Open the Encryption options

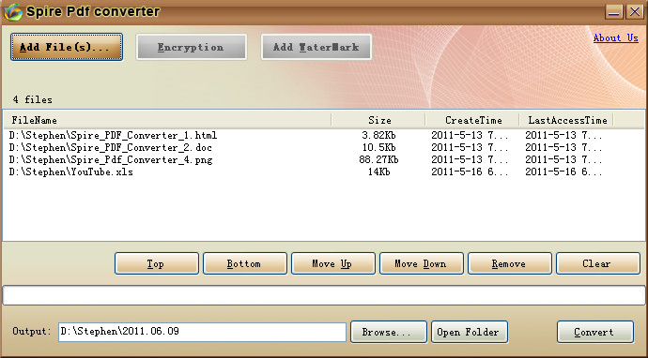tap(192, 47)
